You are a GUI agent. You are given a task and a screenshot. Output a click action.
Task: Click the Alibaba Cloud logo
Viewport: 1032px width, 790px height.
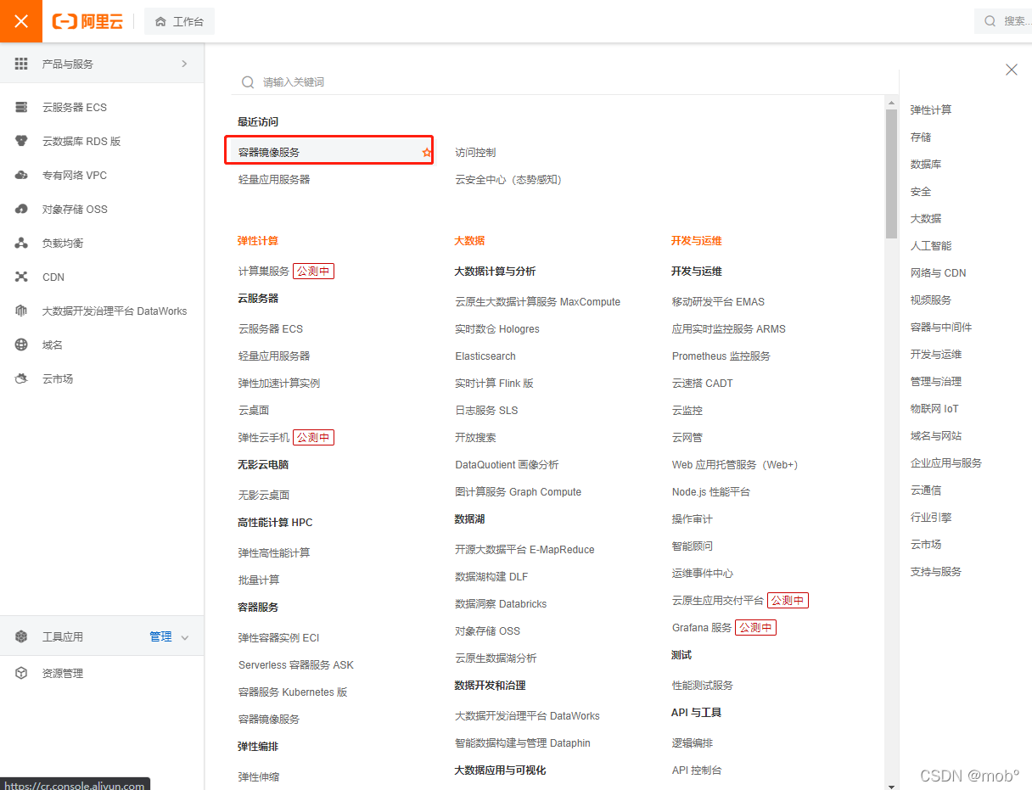pos(87,21)
